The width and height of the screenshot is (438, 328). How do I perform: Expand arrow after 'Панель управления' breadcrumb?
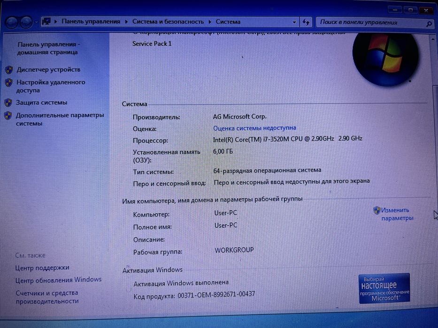126,22
